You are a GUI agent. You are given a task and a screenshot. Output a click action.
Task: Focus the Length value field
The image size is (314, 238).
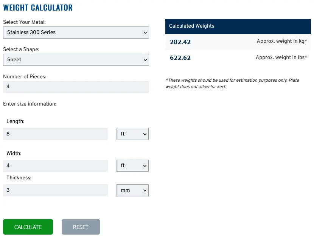[55, 134]
